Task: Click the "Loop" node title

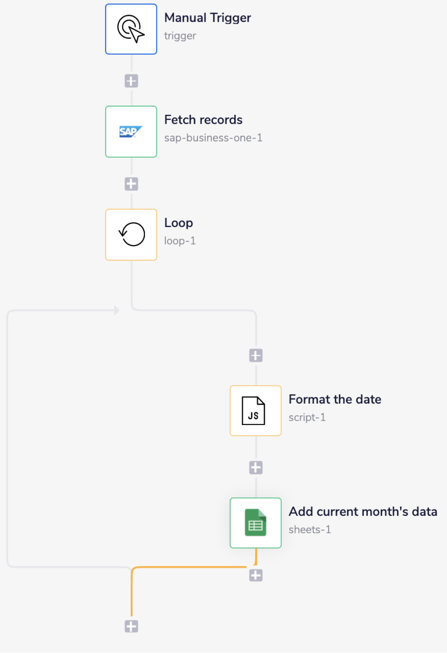Action: [178, 223]
